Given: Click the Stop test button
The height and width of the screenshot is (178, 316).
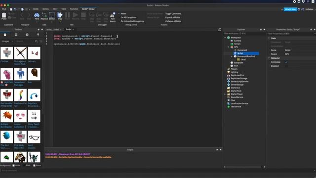Looking at the screenshot, I should pyautogui.click(x=83, y=16).
